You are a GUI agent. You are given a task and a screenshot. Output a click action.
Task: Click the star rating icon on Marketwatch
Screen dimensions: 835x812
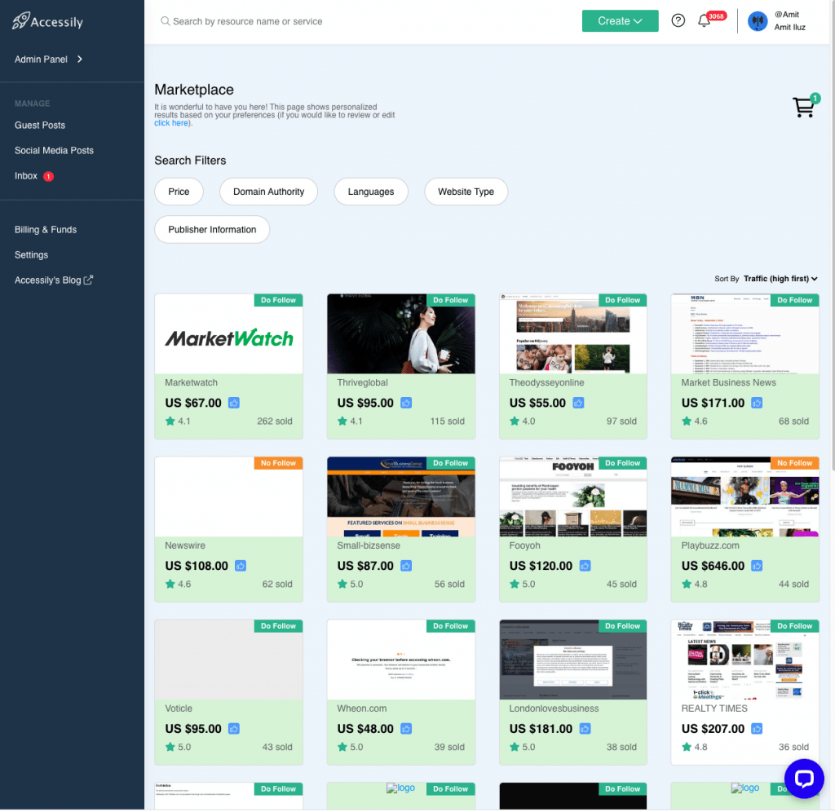coord(170,421)
